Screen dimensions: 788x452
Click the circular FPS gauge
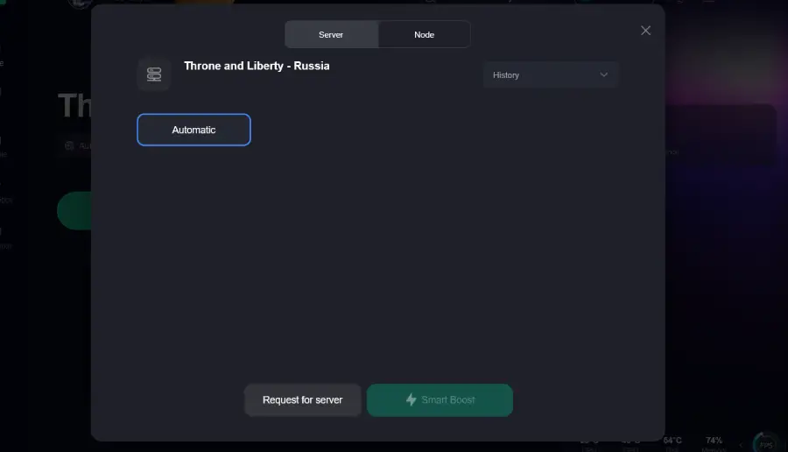(767, 443)
